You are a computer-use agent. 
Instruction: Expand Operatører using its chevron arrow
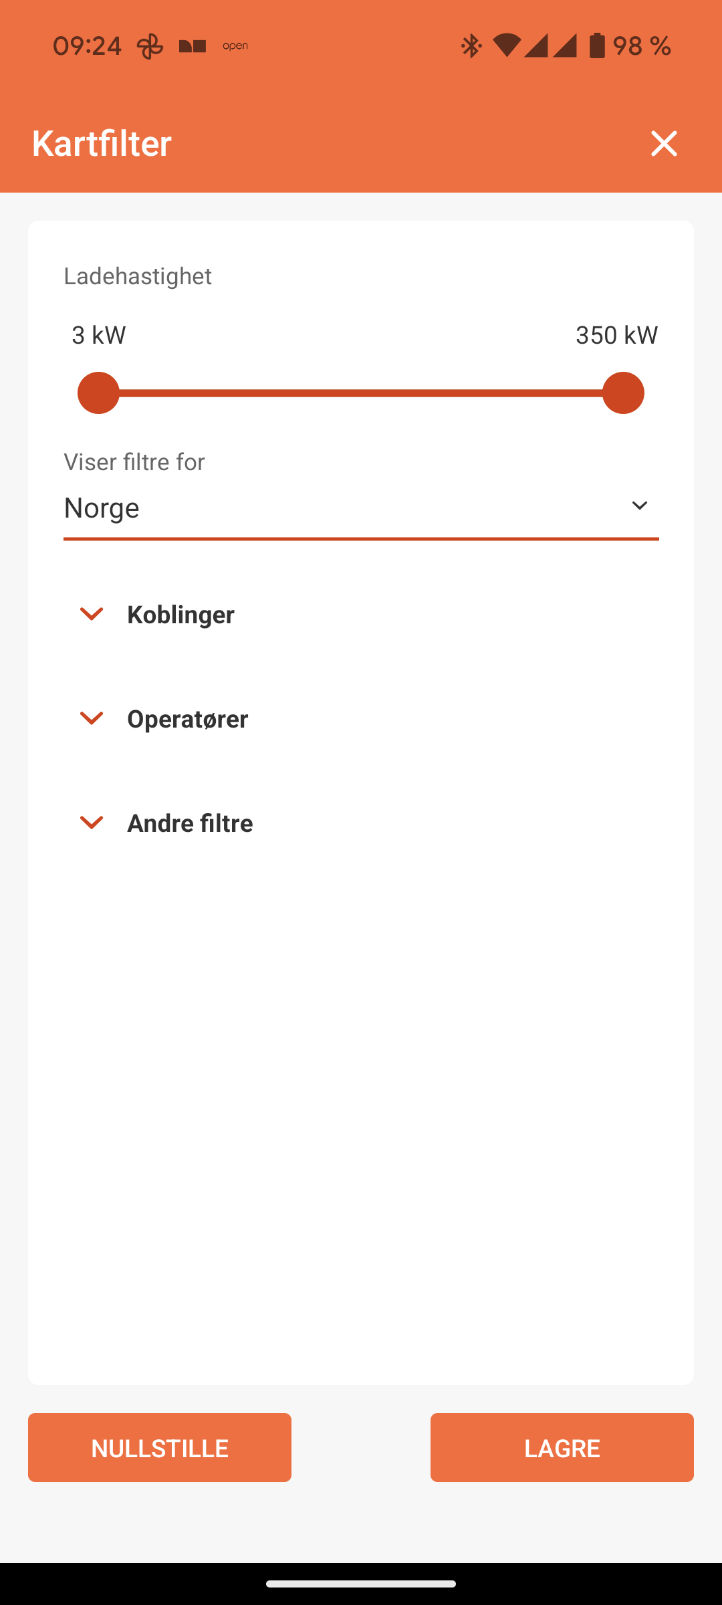point(92,718)
